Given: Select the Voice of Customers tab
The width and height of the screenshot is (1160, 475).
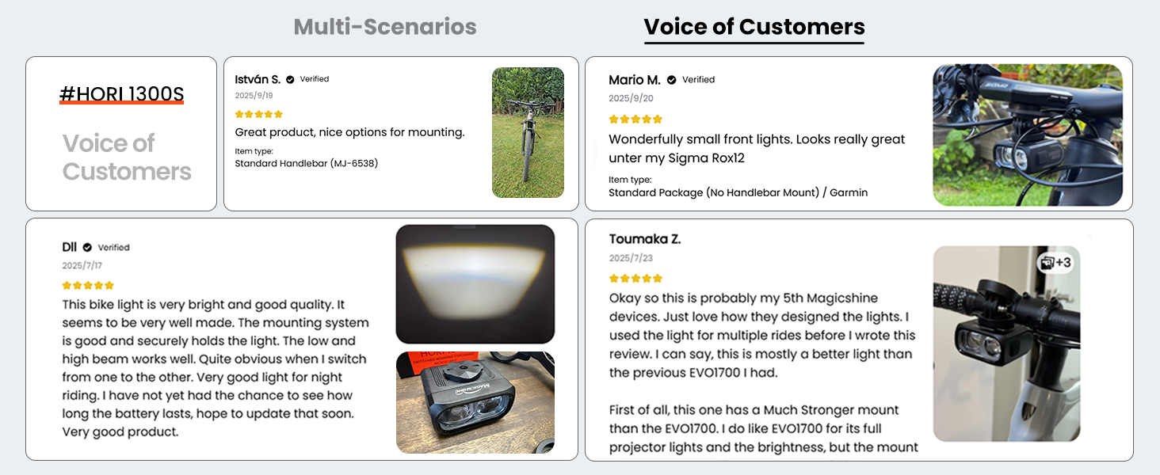Looking at the screenshot, I should pos(754,27).
